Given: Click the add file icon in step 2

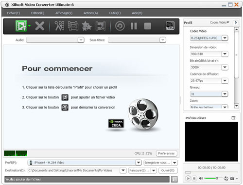Looking at the screenshot, I should point(65,97).
